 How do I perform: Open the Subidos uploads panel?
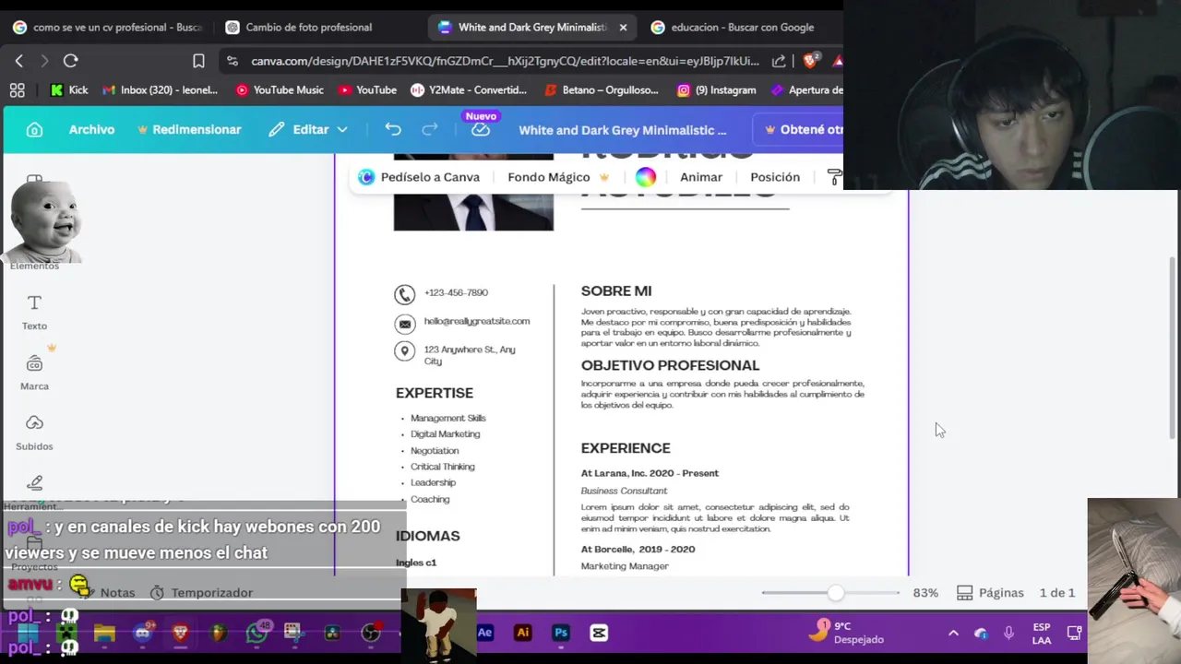tap(34, 433)
